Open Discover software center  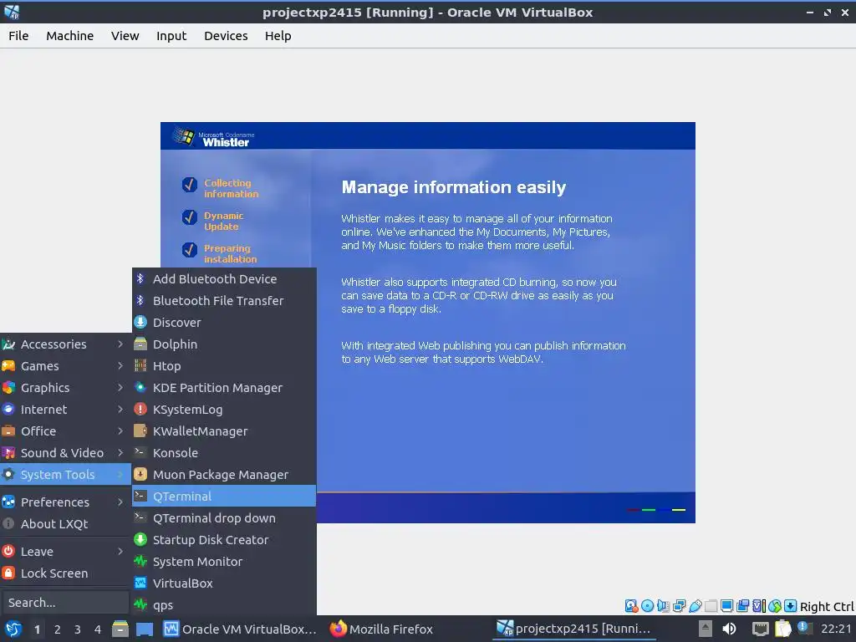pos(224,323)
